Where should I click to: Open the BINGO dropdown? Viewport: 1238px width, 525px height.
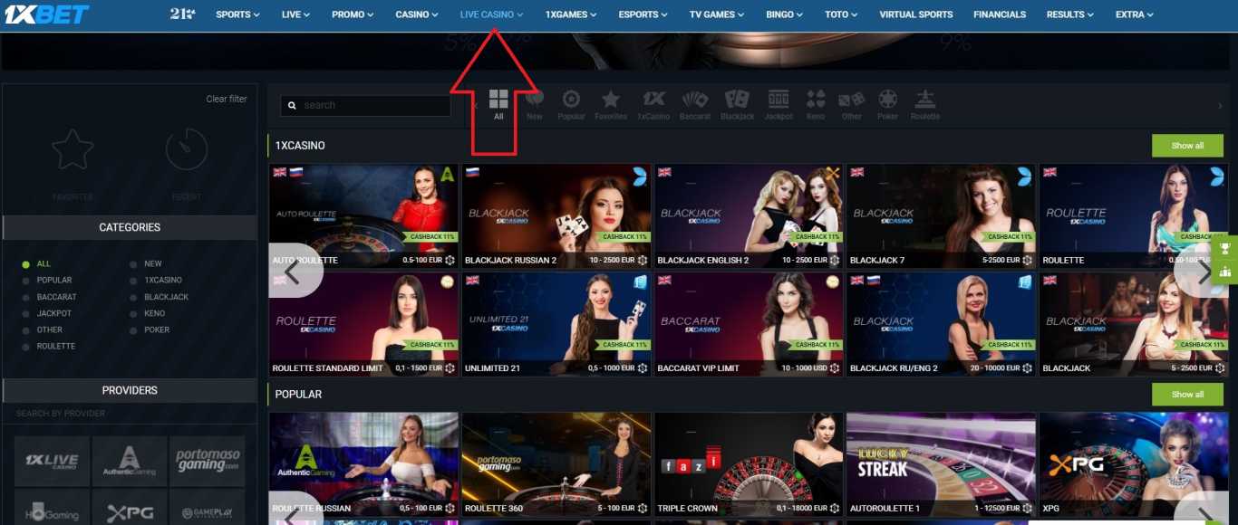[785, 14]
